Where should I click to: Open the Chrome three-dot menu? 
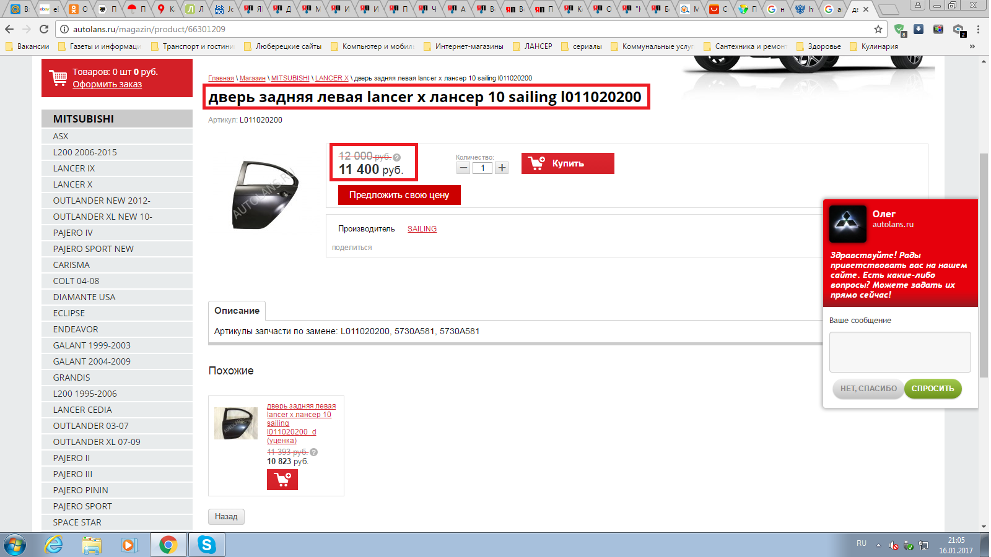(978, 29)
